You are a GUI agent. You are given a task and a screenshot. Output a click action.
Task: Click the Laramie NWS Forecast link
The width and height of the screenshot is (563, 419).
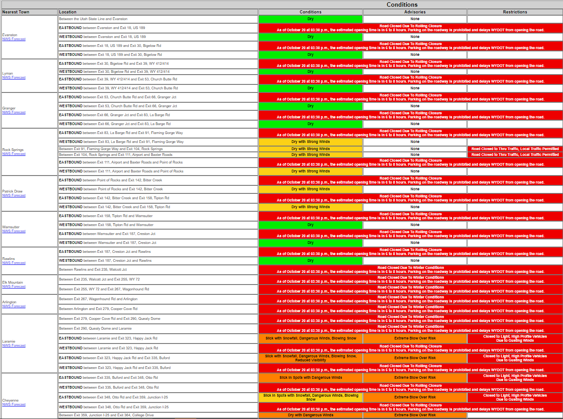click(x=14, y=346)
